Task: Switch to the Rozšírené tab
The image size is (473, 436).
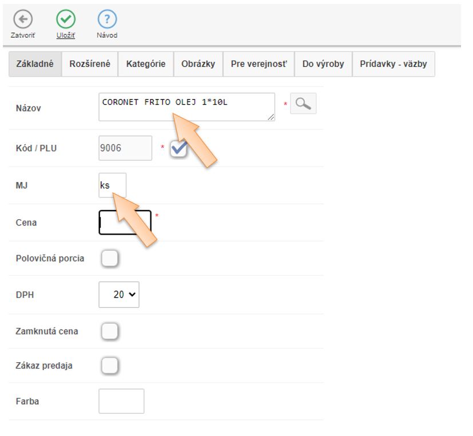Action: pyautogui.click(x=90, y=64)
